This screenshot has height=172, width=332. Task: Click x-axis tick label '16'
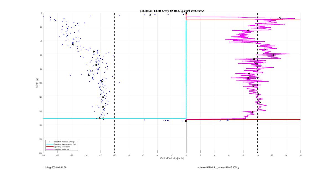point(300,155)
